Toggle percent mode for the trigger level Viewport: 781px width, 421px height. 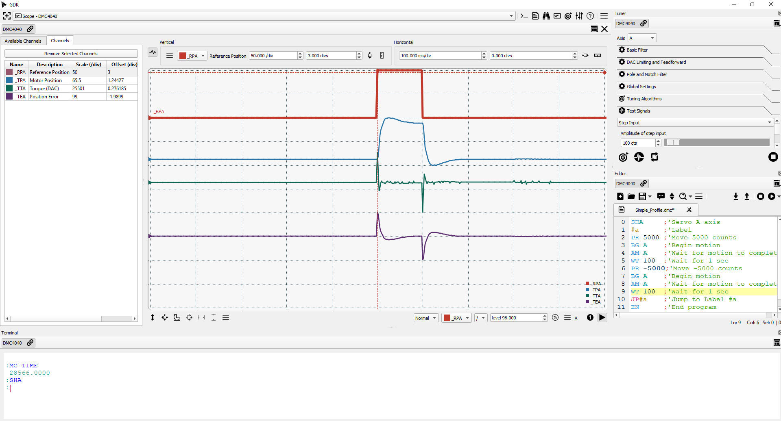pyautogui.click(x=555, y=317)
